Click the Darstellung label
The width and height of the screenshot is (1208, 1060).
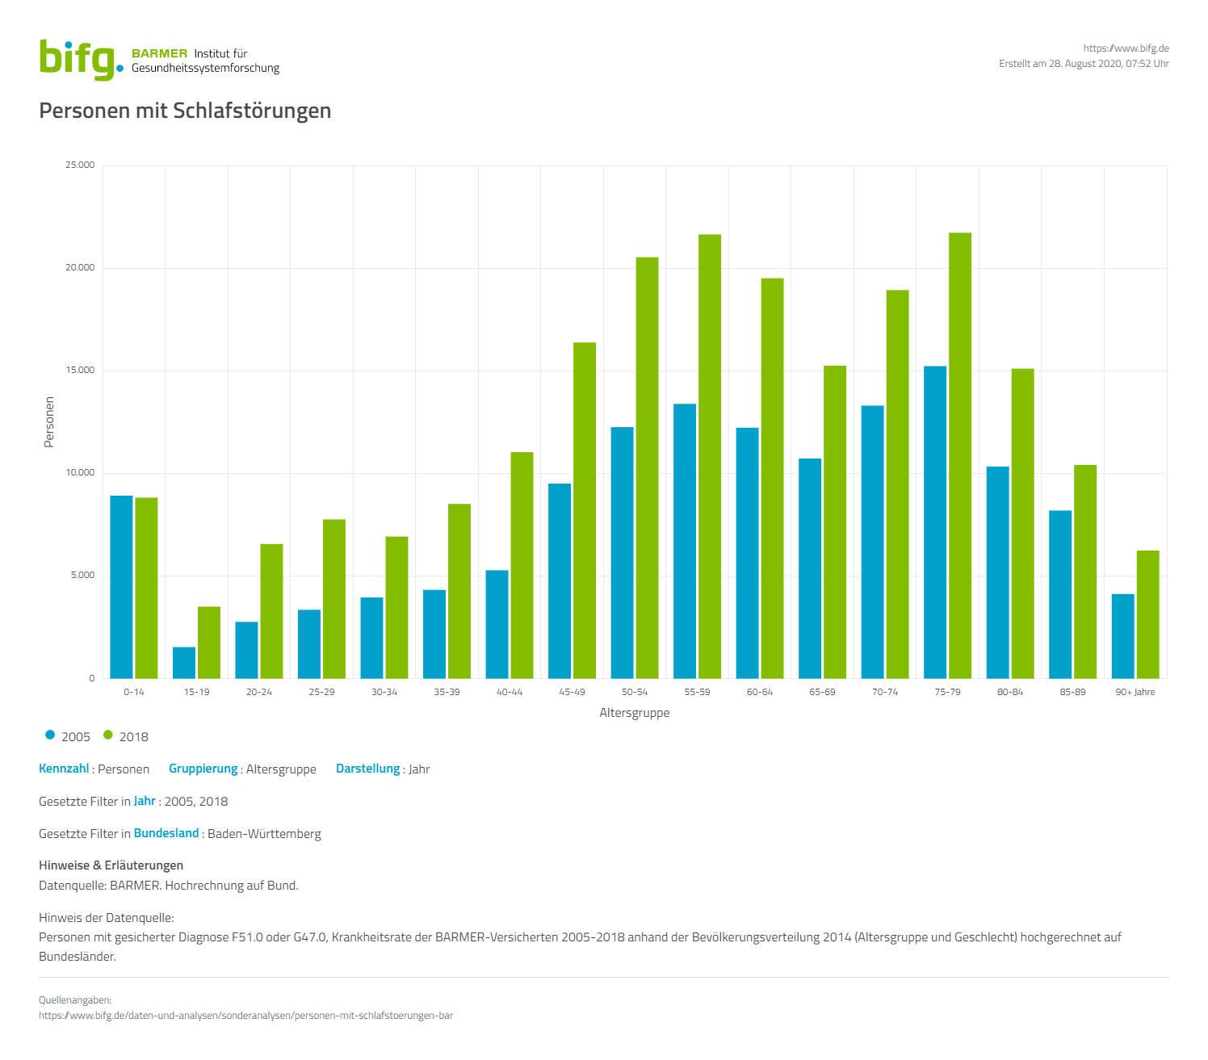click(x=367, y=769)
